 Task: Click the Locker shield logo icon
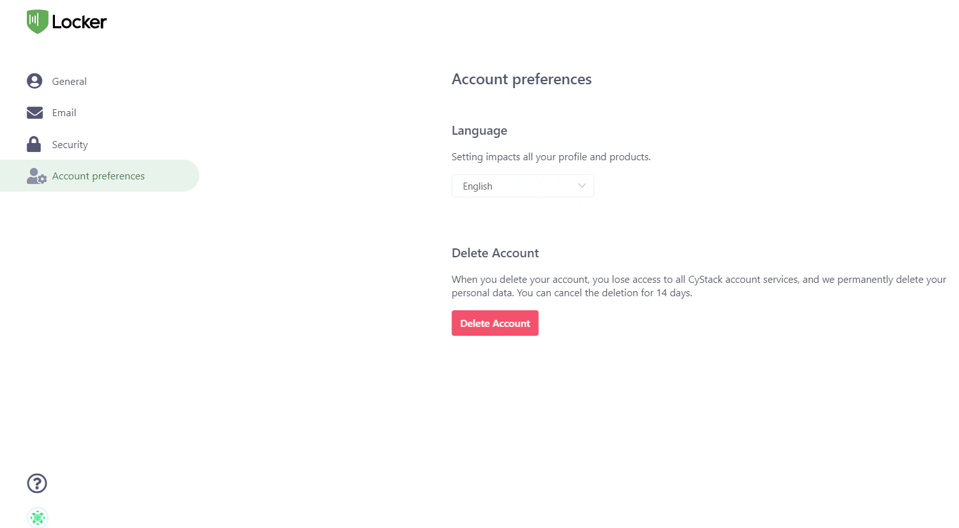(x=38, y=20)
